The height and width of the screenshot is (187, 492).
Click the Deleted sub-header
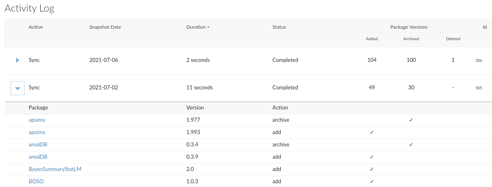pos(453,39)
